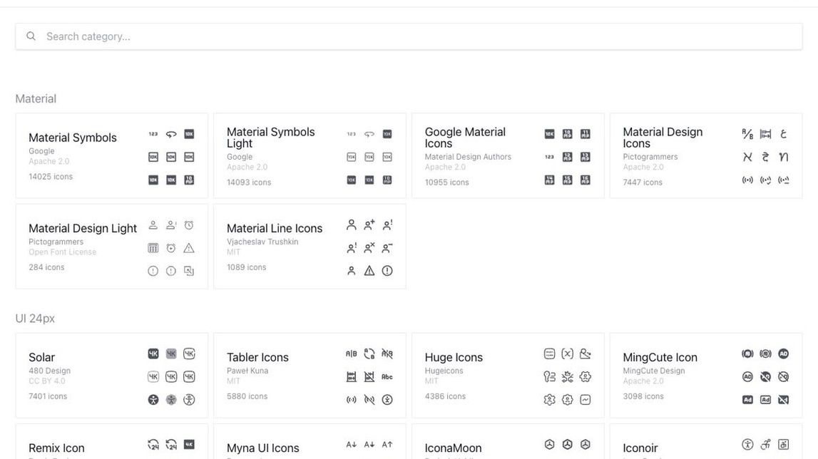This screenshot has width=818, height=459.
Task: Click the Vjacheslav Trushkin author text
Action: tap(262, 242)
